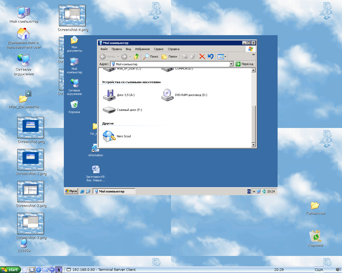Expand the toolbar overflow chevron
The width and height of the screenshot is (342, 273).
coord(253,55)
